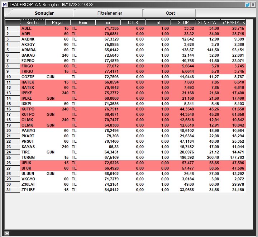
Task: Click the al column header
Action: (158, 23)
